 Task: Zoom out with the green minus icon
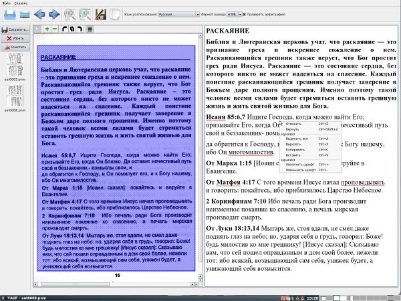click(55, 29)
